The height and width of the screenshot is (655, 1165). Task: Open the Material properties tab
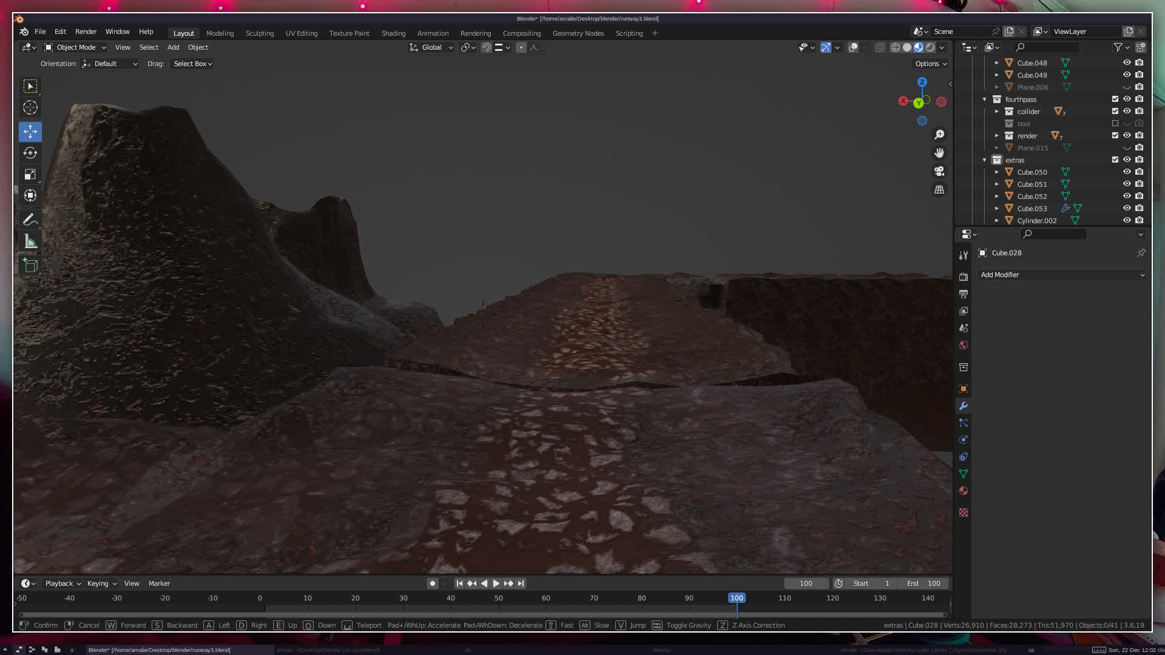click(964, 491)
